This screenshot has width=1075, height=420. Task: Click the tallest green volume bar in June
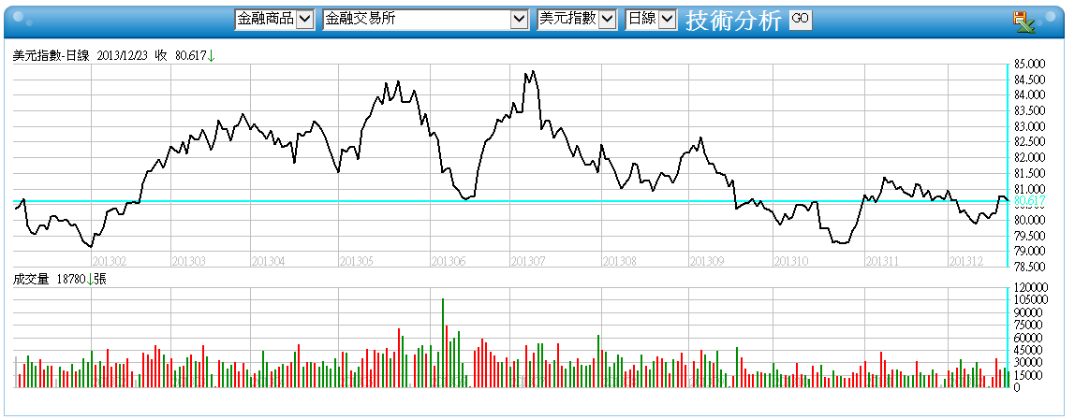(443, 343)
